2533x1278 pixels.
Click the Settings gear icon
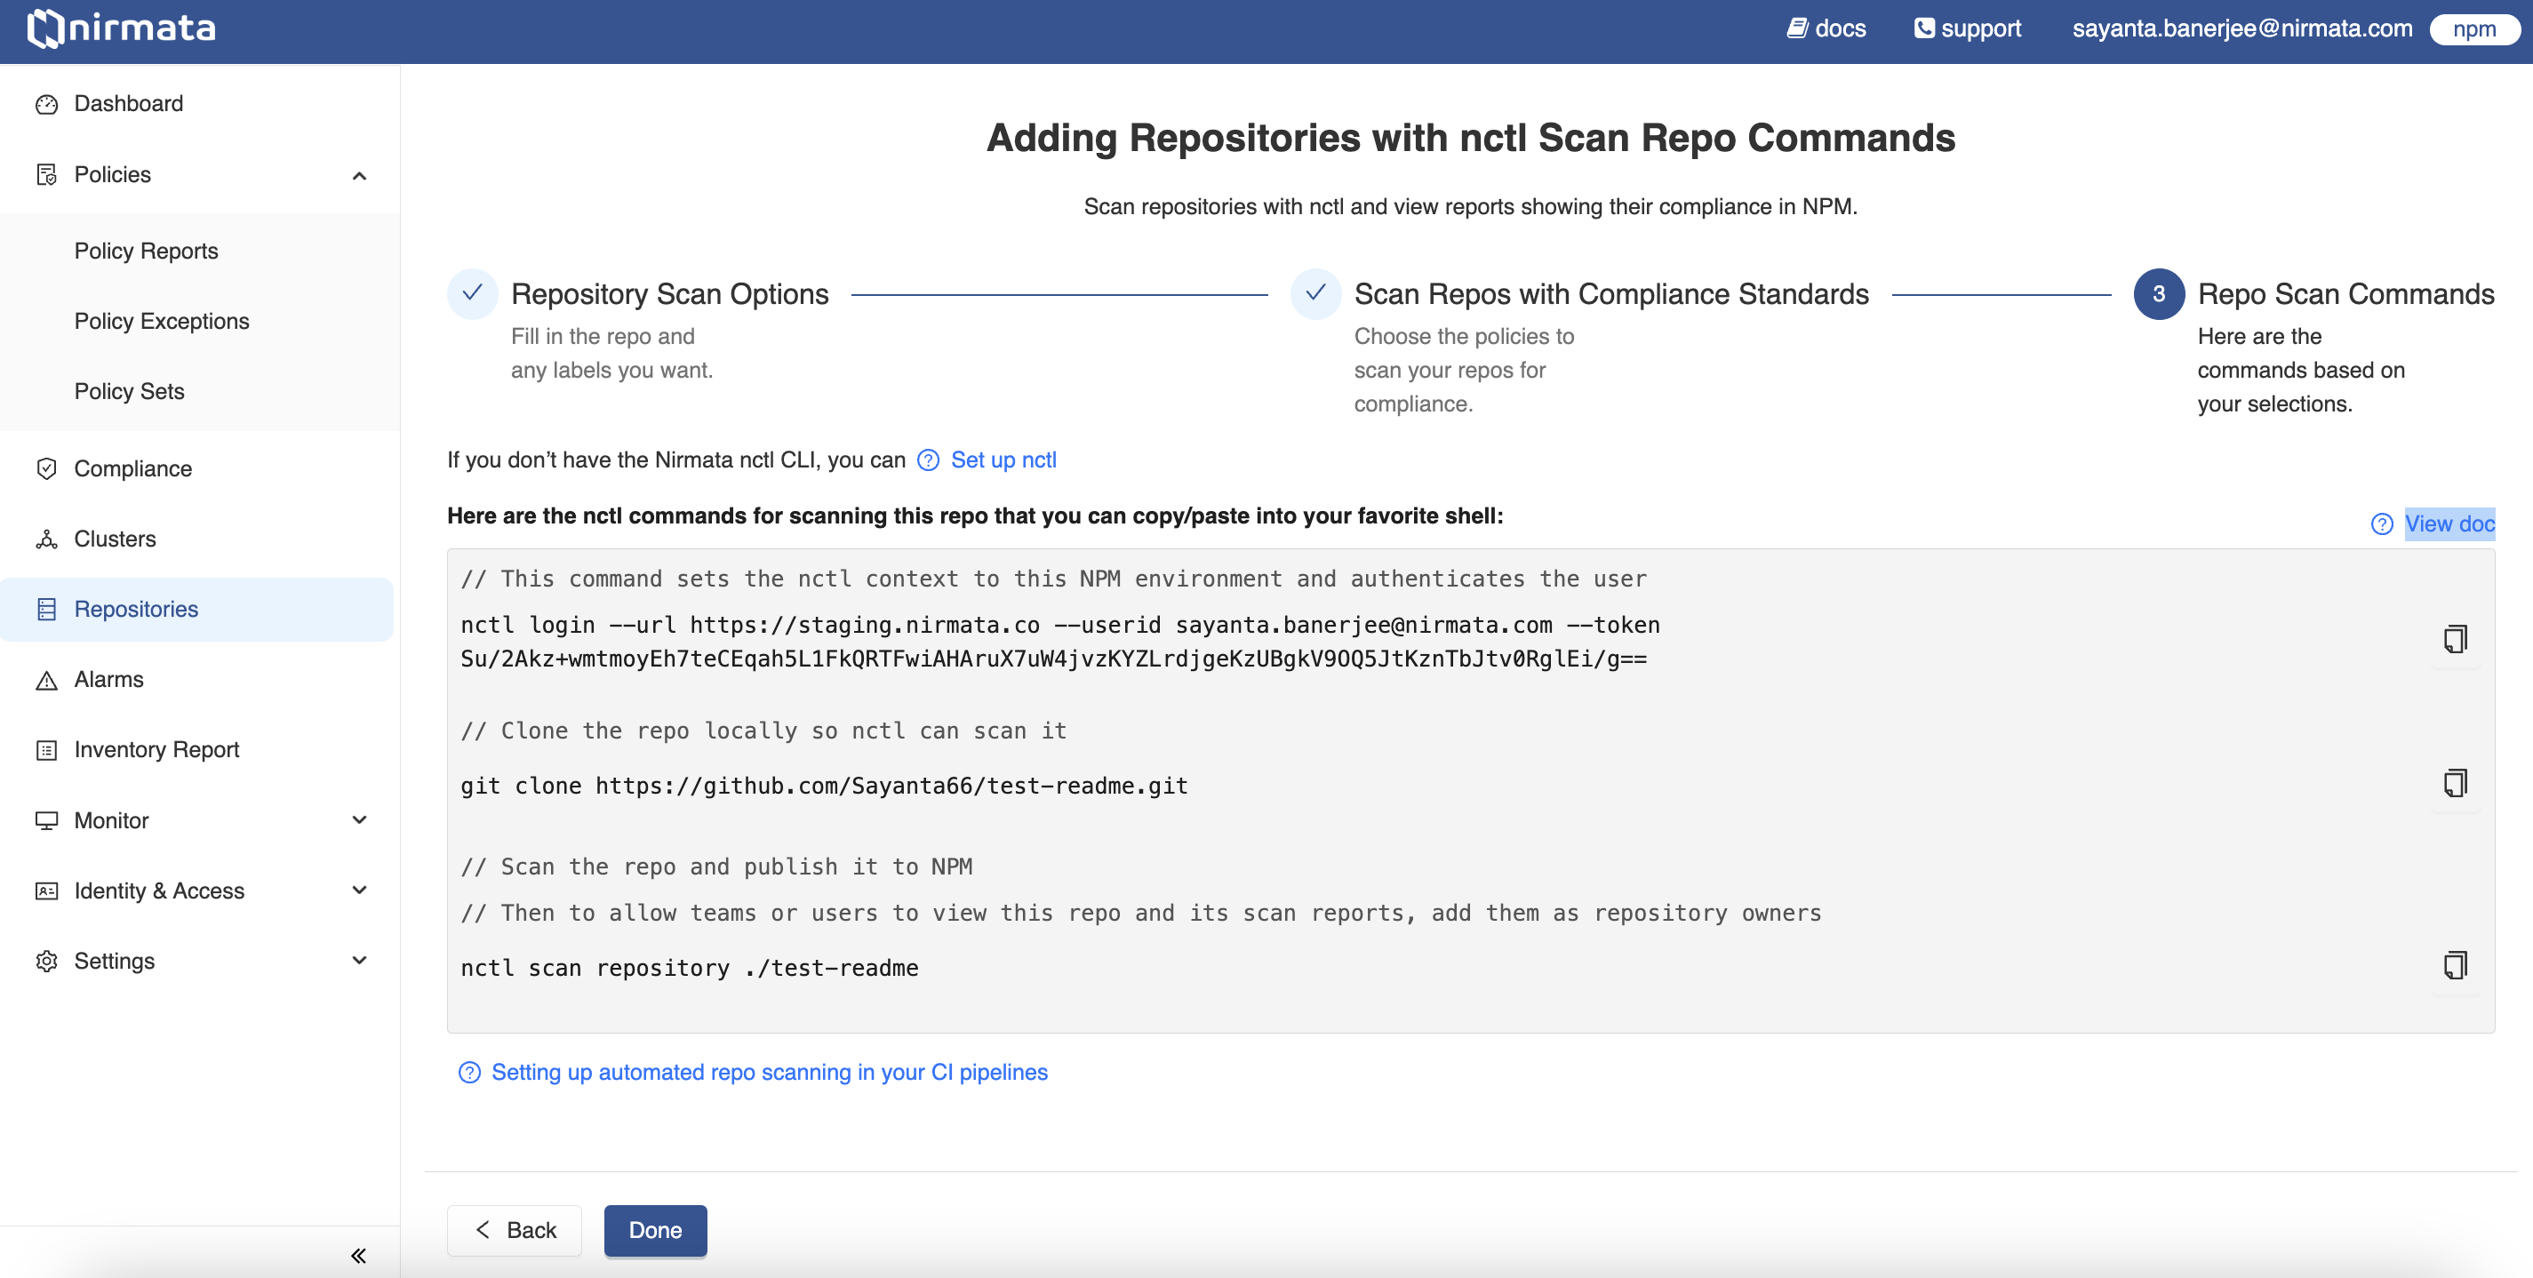[x=46, y=962]
